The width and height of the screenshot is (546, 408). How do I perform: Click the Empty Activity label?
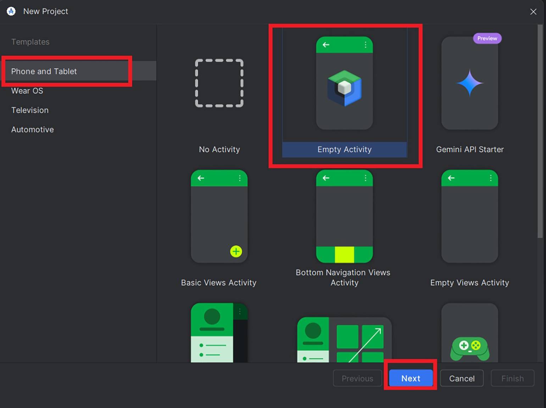344,149
